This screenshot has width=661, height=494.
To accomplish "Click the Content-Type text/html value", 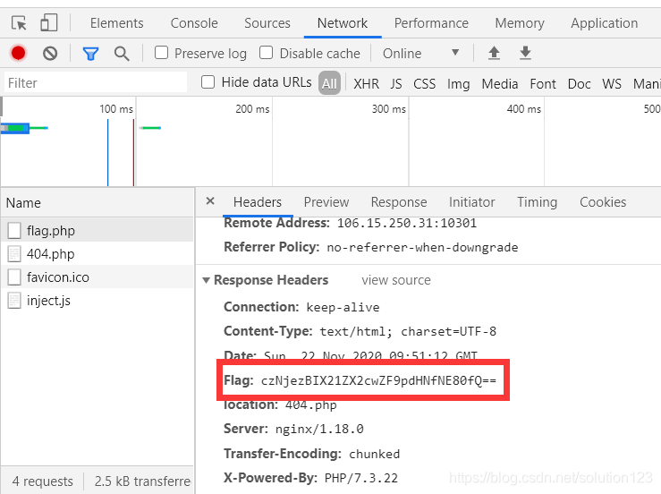I will pyautogui.click(x=408, y=332).
